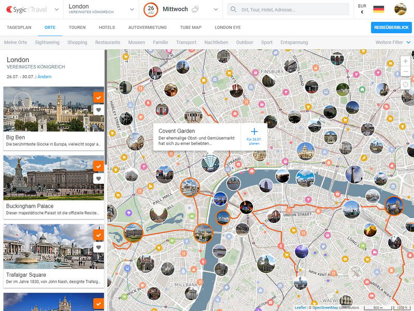Expand the Sygic Travel menu chevron
The height and width of the screenshot is (311, 414).
point(56,9)
